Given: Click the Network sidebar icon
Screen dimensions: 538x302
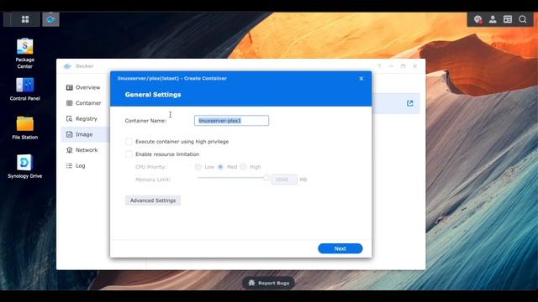Looking at the screenshot, I should (x=69, y=150).
